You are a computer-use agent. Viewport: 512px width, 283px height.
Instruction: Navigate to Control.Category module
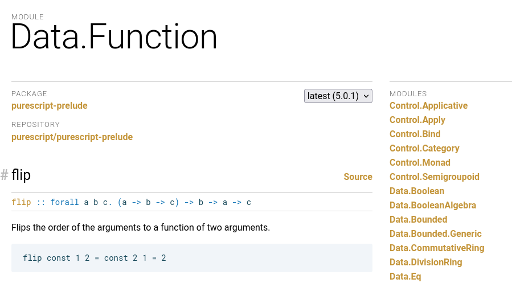pyautogui.click(x=424, y=149)
